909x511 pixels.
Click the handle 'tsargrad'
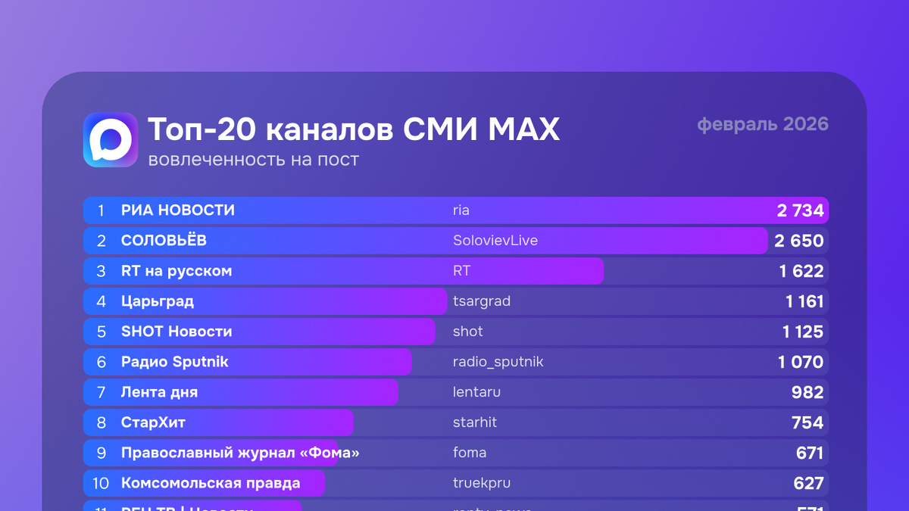[482, 301]
